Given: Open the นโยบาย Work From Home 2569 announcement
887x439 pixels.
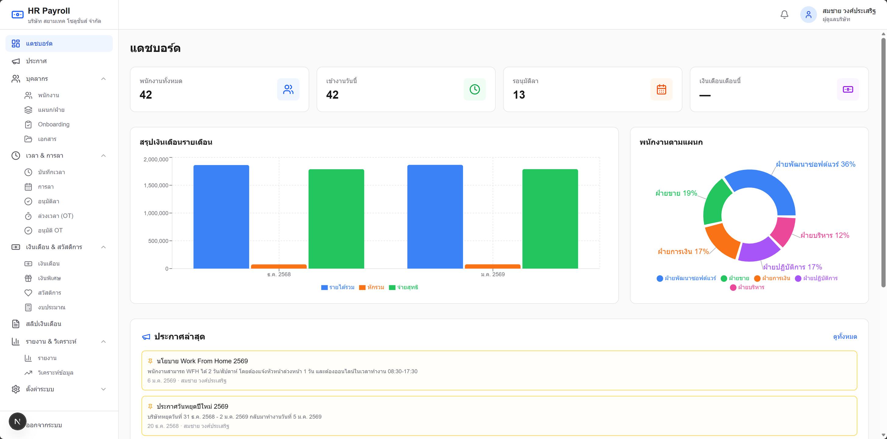Looking at the screenshot, I should pos(499,371).
